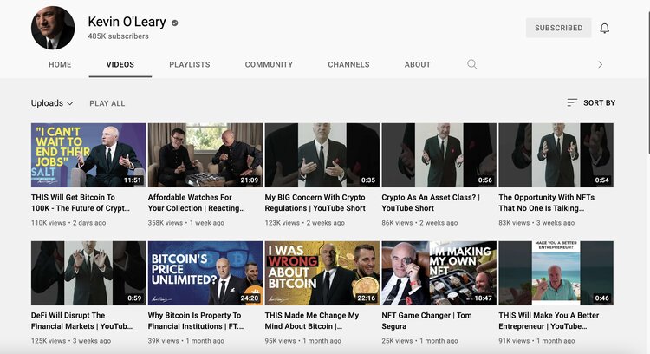View the ABOUT tab
The height and width of the screenshot is (354, 650).
pyautogui.click(x=418, y=65)
